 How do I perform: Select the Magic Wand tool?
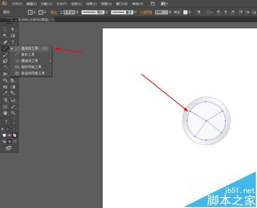coord(5,36)
